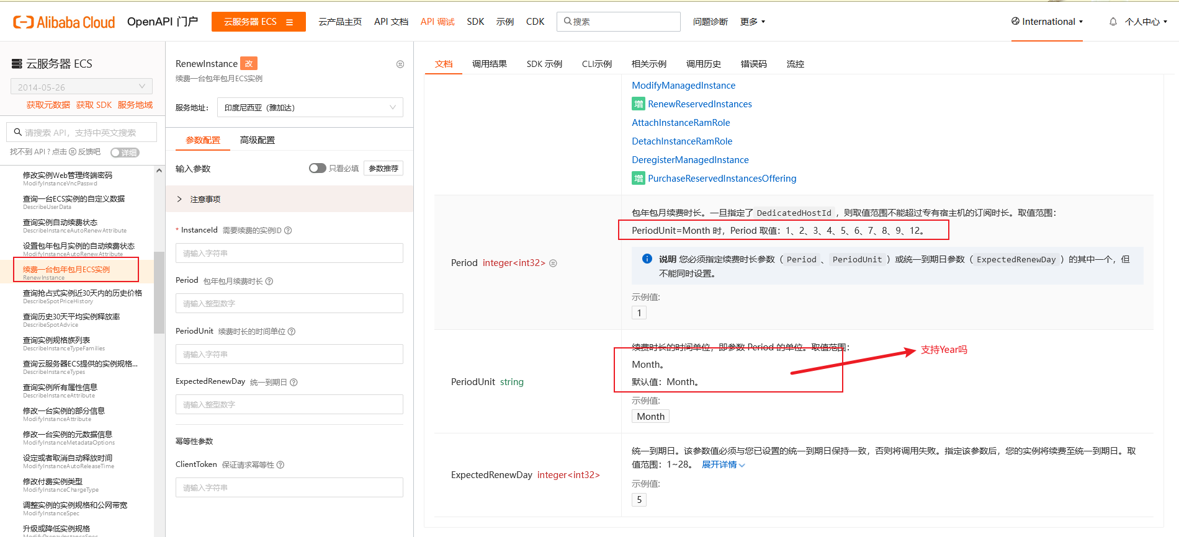Open the International language dropdown
The image size is (1179, 537).
click(x=1047, y=22)
